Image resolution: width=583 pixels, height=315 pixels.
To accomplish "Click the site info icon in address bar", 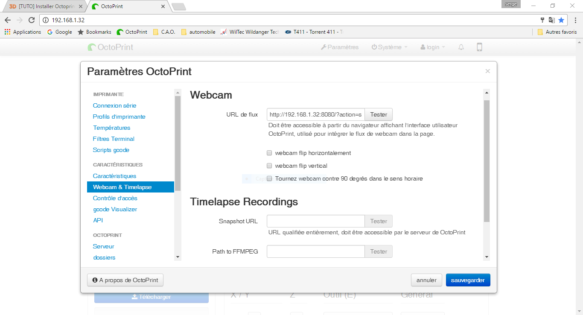I will pyautogui.click(x=46, y=20).
